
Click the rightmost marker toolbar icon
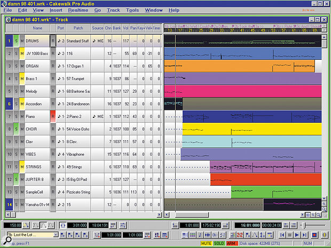(x=85, y=235)
